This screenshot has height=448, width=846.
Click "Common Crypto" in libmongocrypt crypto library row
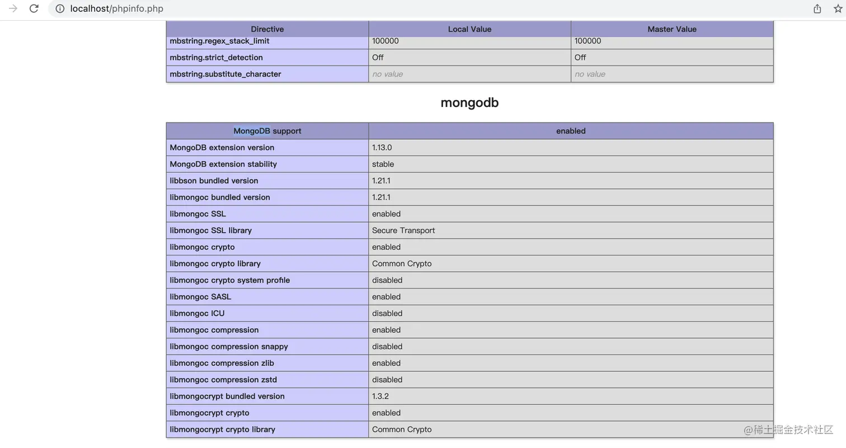[402, 430]
